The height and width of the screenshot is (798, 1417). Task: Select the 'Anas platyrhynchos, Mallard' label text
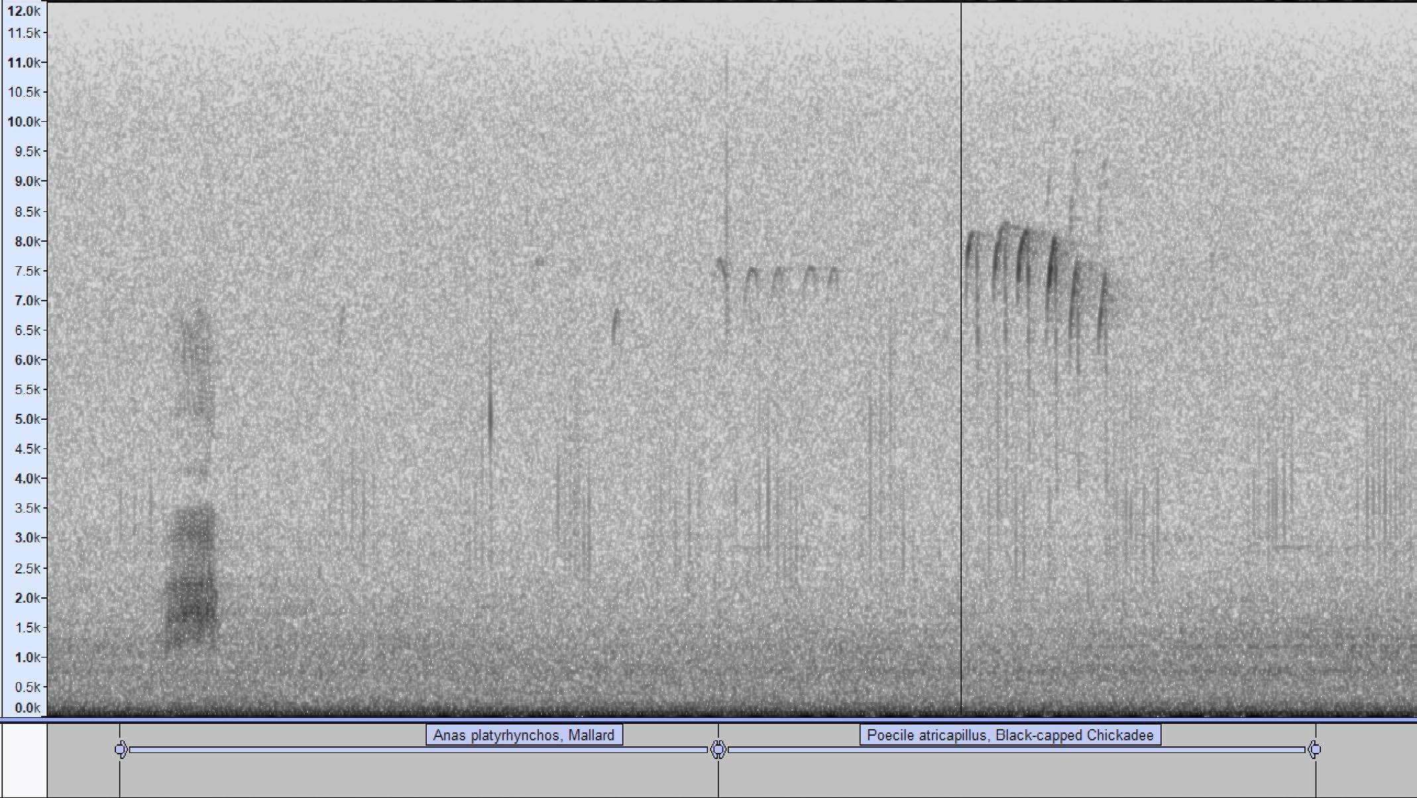[524, 735]
